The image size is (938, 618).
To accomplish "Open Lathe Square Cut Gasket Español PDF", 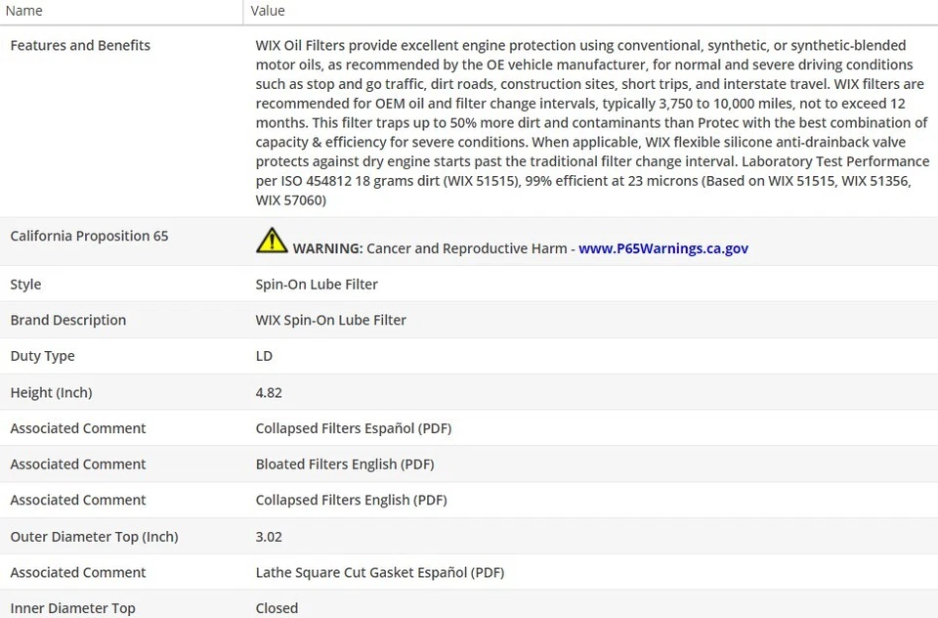I will [379, 572].
